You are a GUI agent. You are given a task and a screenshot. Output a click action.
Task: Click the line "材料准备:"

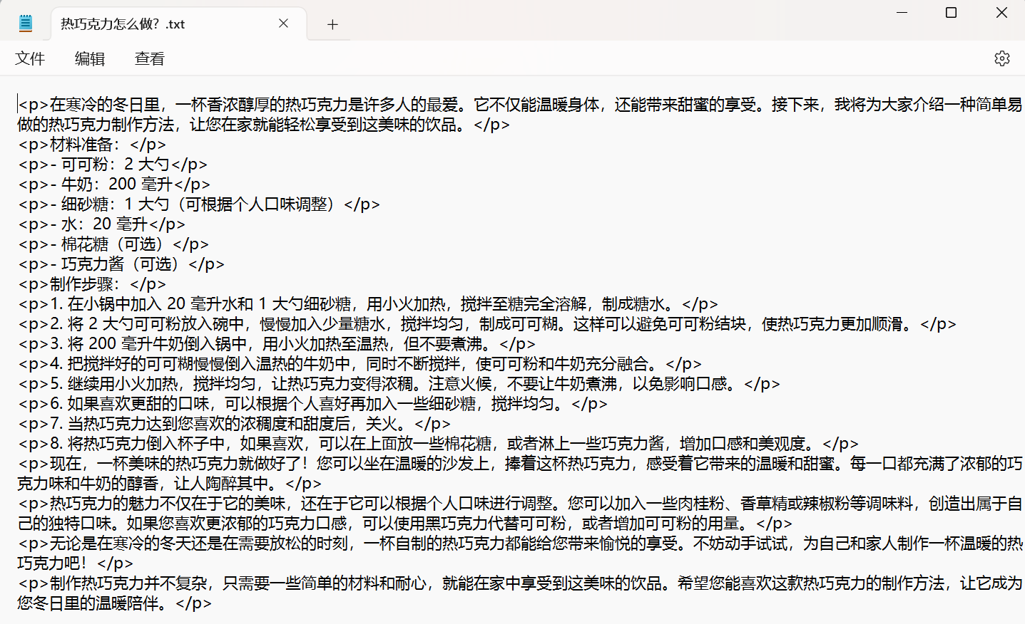[93, 145]
